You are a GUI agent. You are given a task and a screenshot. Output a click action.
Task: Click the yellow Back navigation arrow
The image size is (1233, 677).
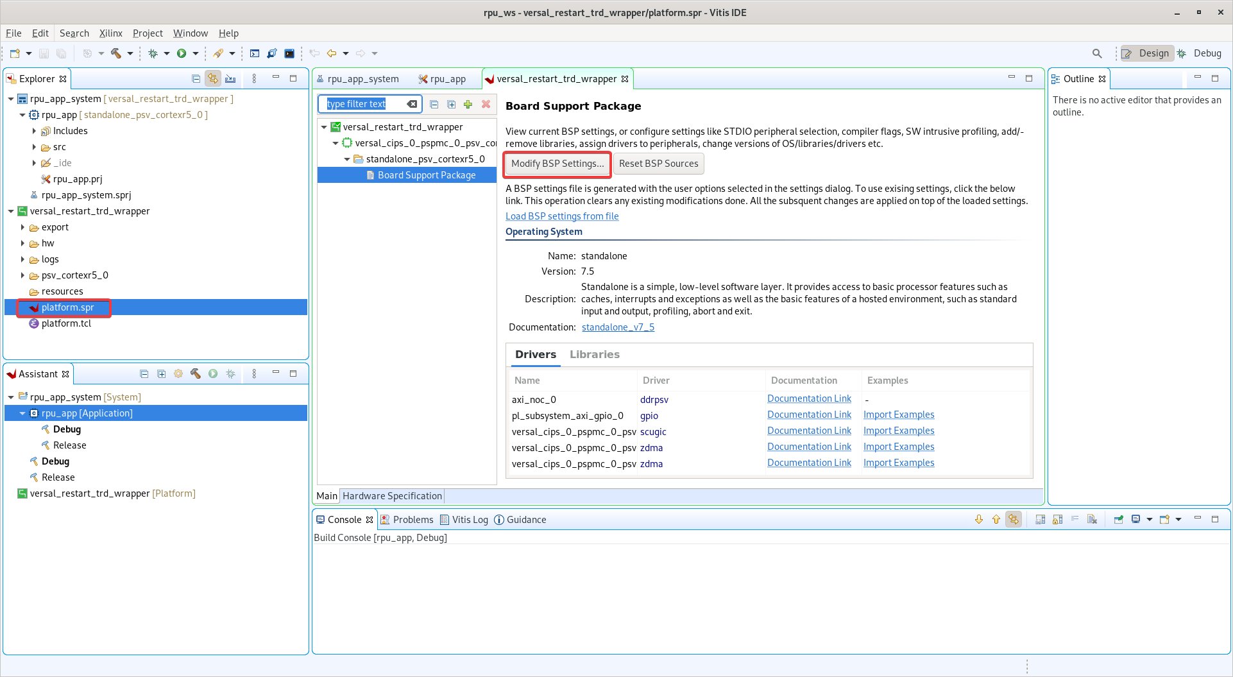[x=332, y=53]
